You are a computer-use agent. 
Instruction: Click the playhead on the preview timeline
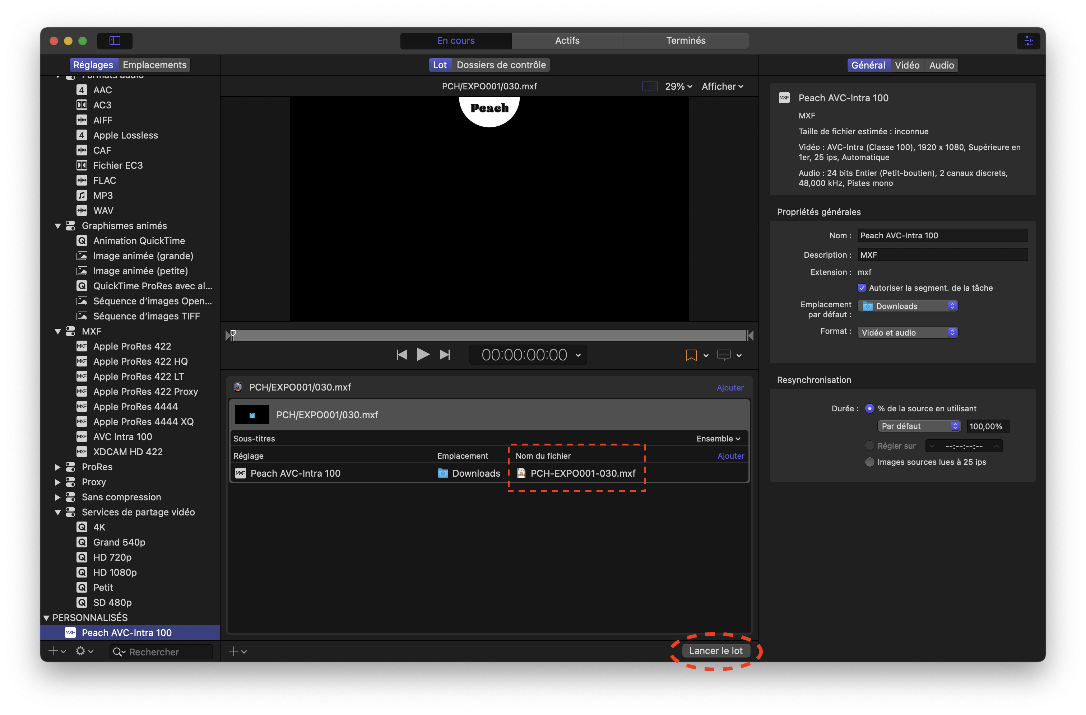click(x=233, y=335)
